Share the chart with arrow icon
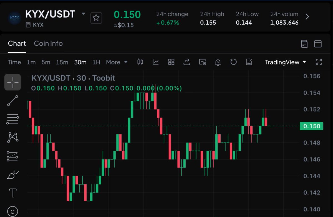 tap(187, 62)
